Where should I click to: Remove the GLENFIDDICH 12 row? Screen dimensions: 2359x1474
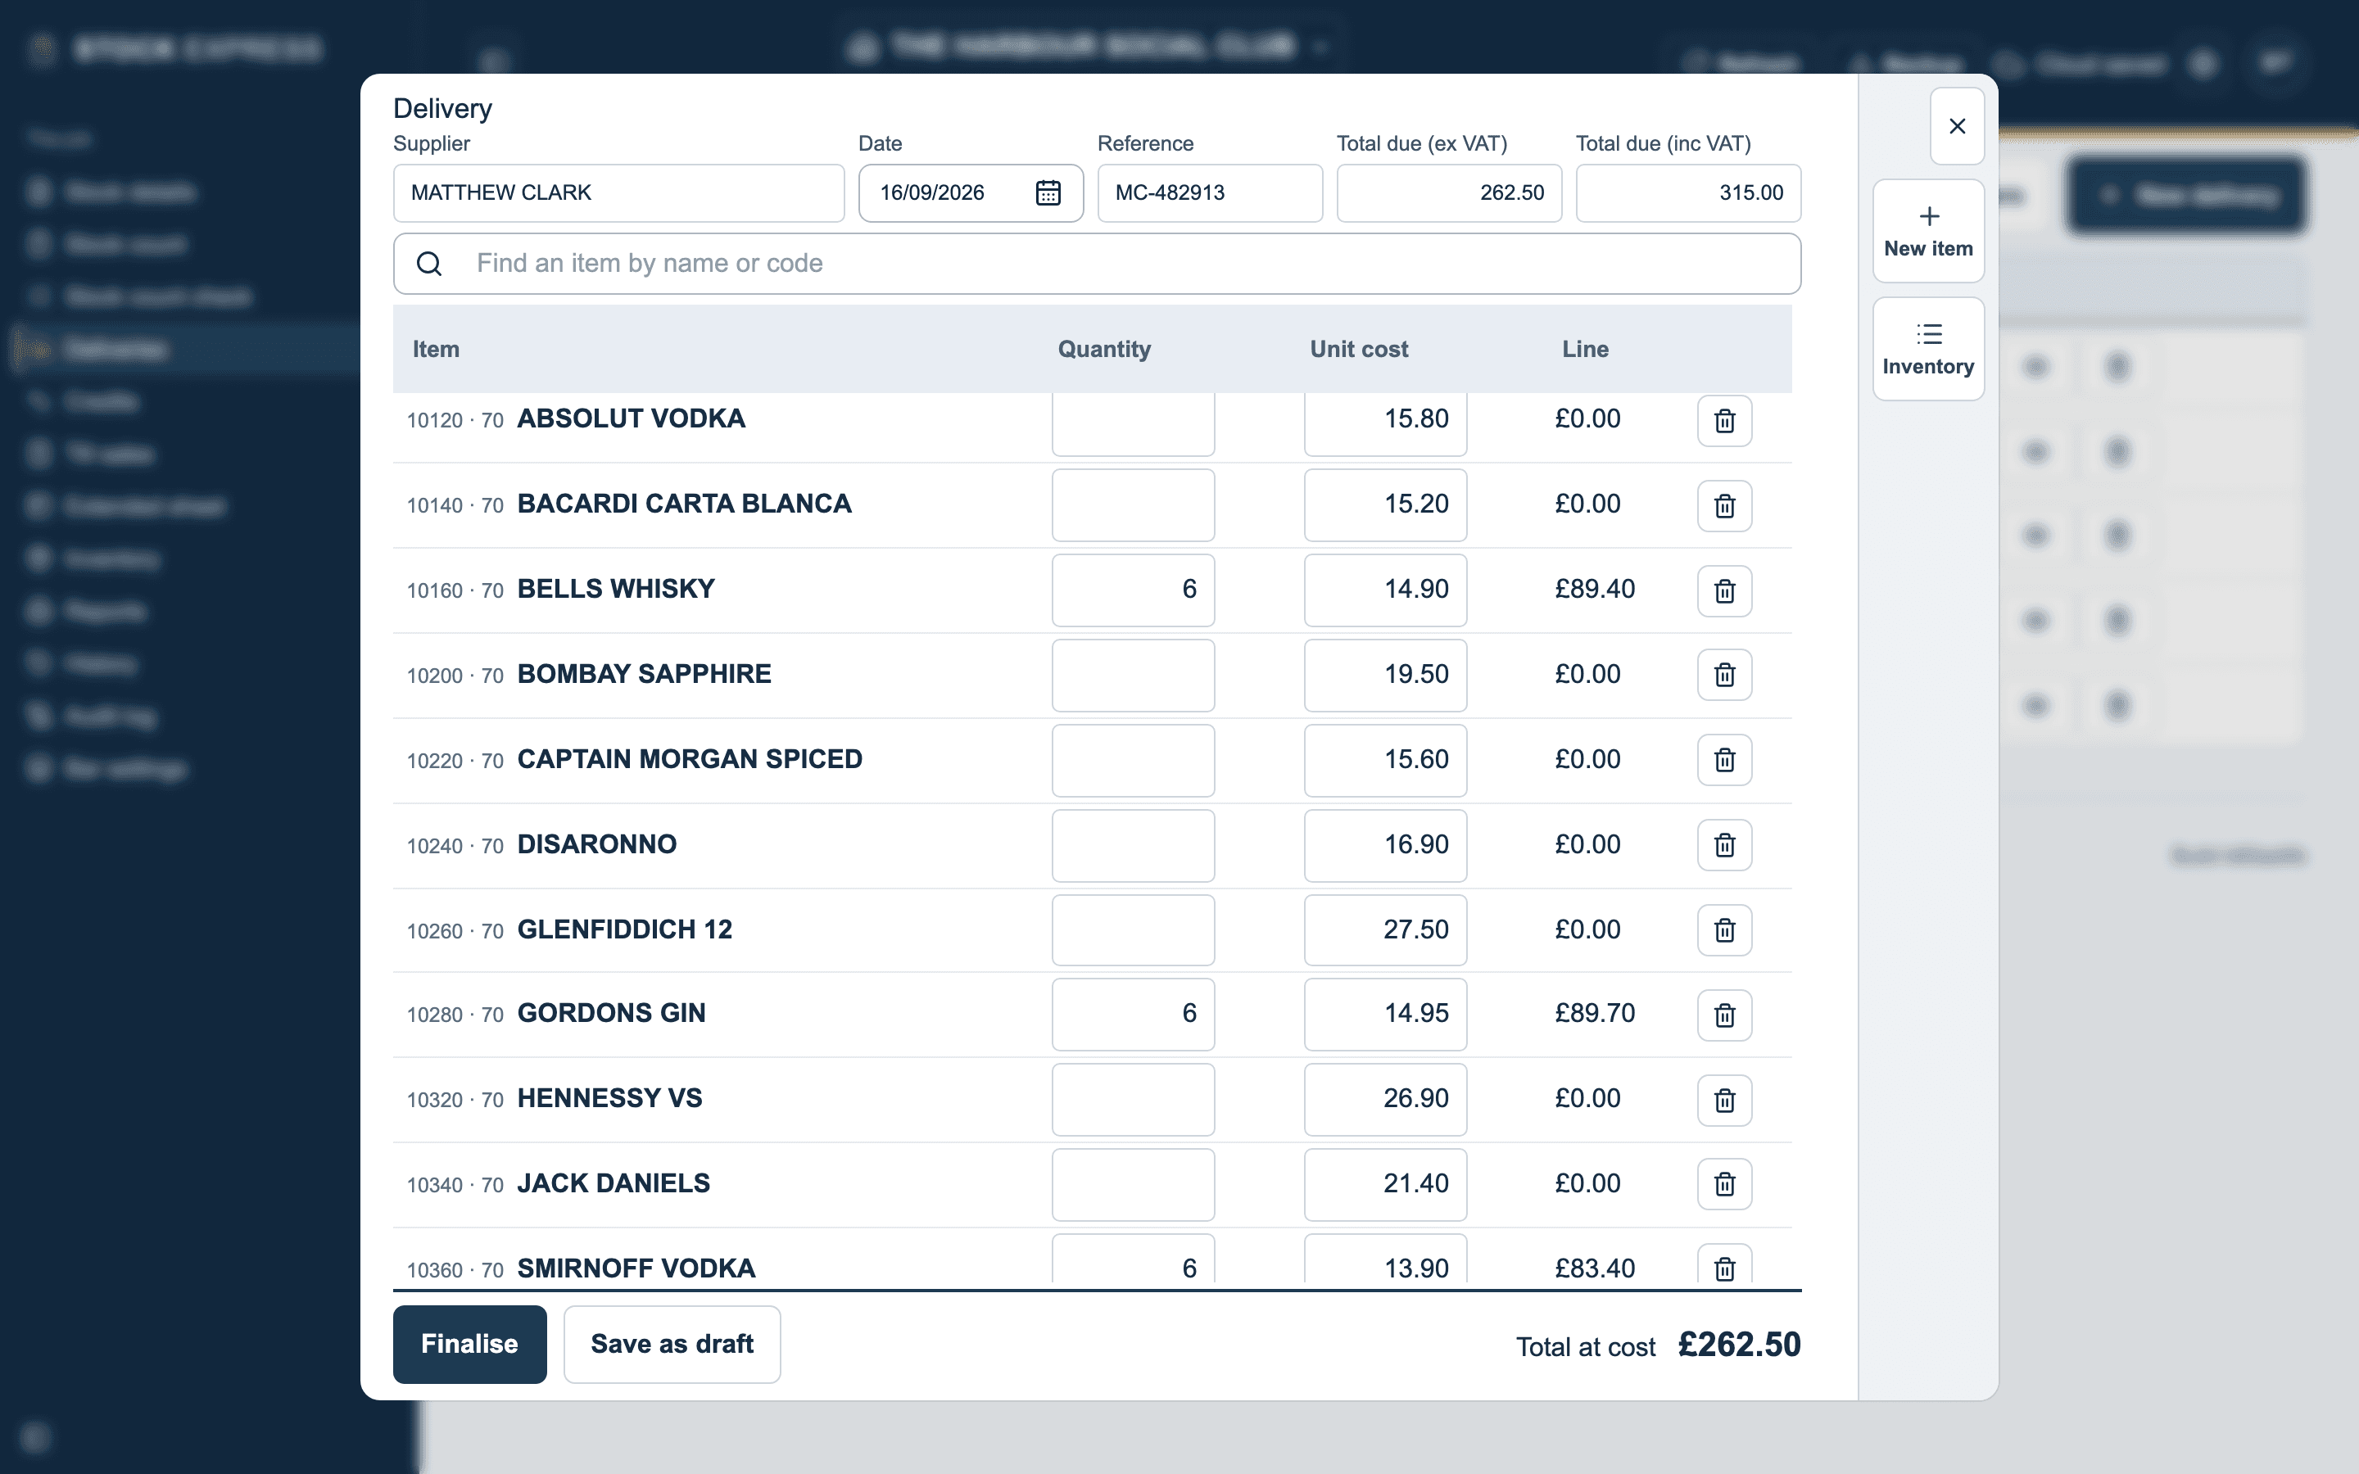1724,930
